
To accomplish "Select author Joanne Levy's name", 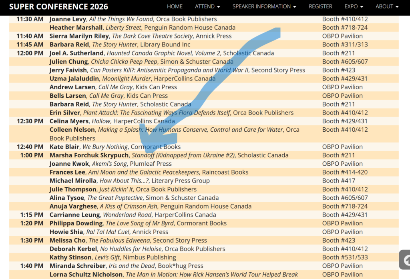I will click(x=67, y=19).
